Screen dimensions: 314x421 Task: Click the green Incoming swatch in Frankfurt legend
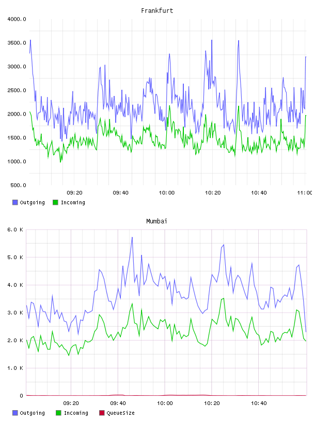tap(55, 202)
